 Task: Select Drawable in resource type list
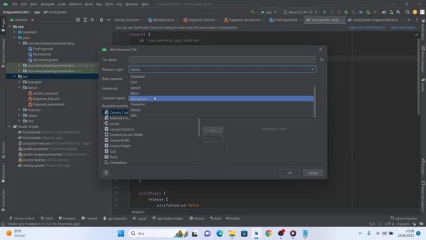point(221,77)
